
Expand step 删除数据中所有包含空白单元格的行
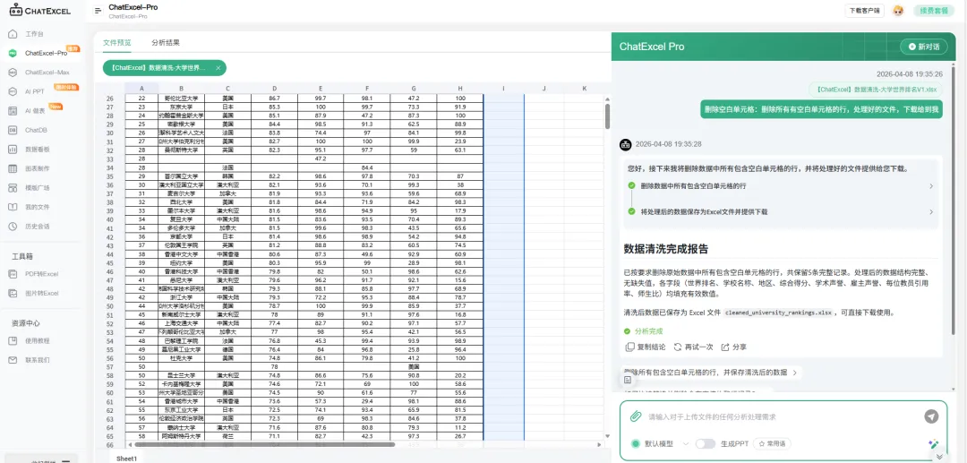pyautogui.click(x=781, y=185)
